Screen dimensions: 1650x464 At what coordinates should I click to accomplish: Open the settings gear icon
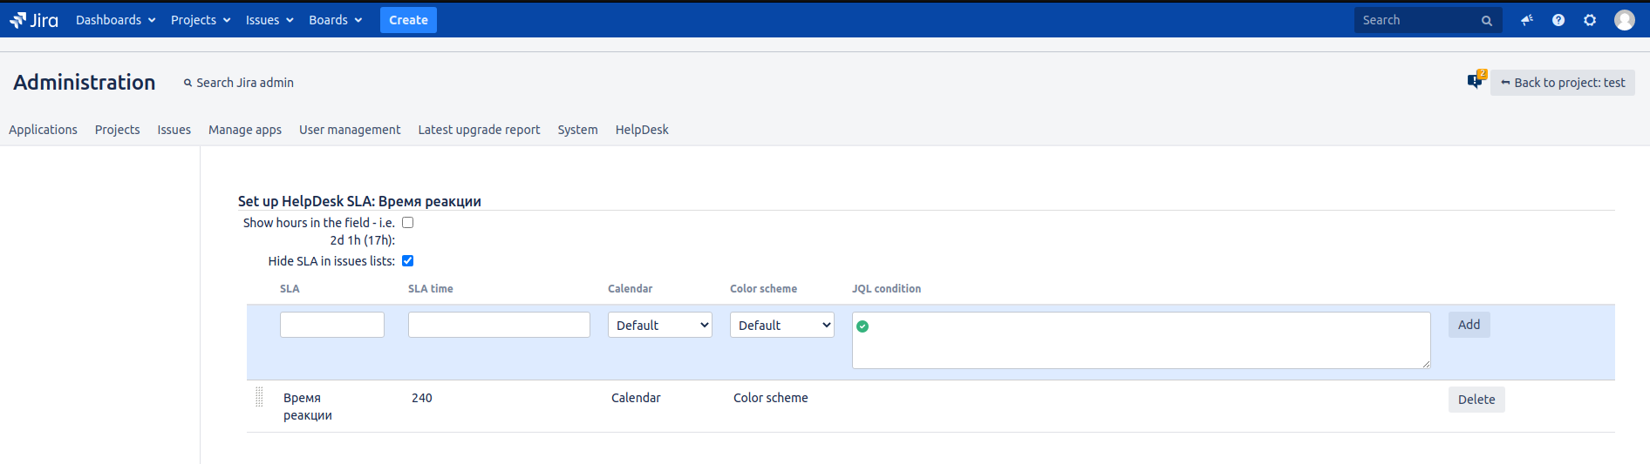pos(1590,20)
